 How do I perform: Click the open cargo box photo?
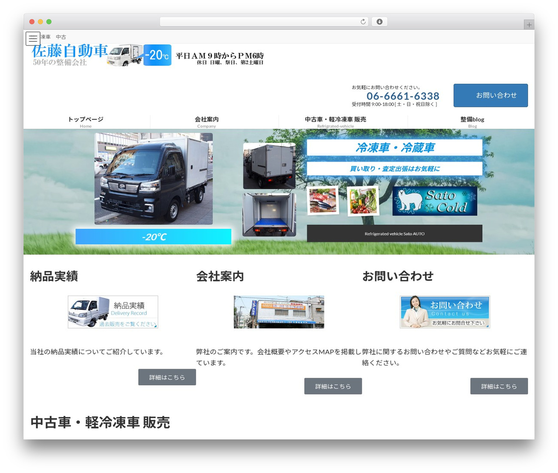269,215
